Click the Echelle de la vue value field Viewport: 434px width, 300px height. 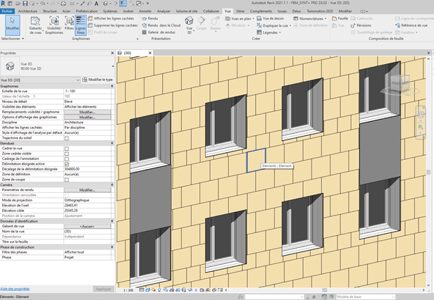click(87, 92)
